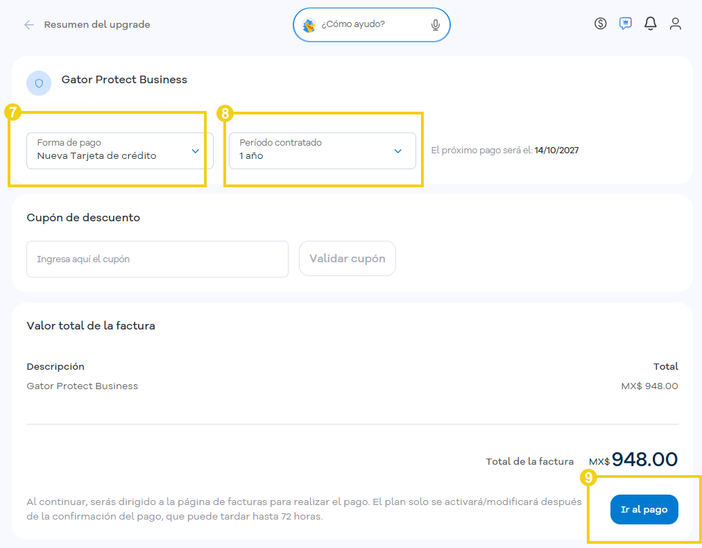Click the coupon code input field
Image resolution: width=702 pixels, height=548 pixels.
point(157,259)
